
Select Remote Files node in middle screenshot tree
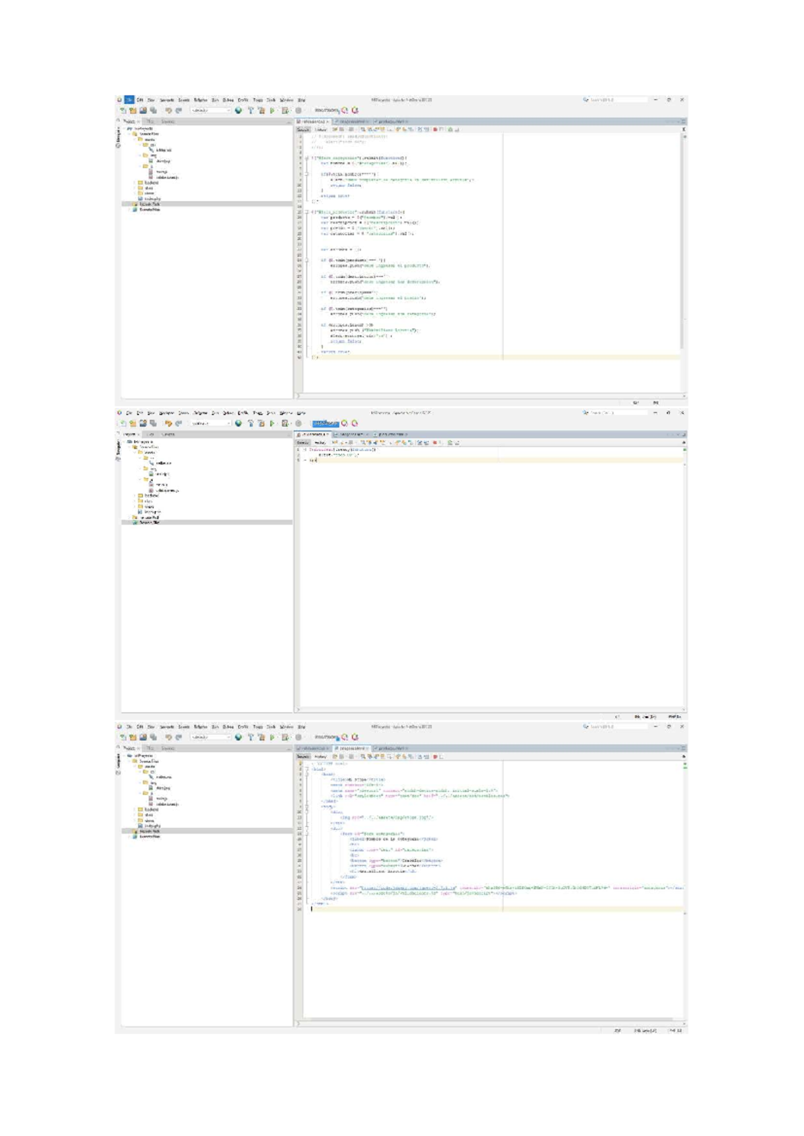point(149,522)
